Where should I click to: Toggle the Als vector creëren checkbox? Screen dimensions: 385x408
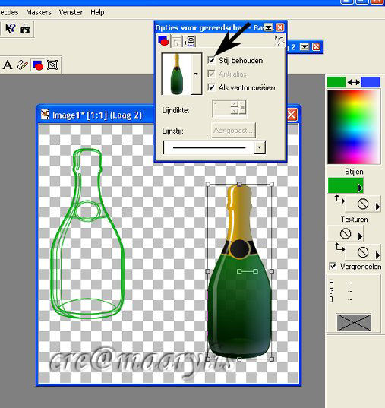click(212, 87)
